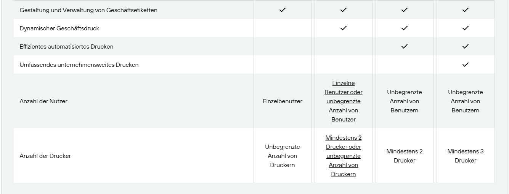Click the 'Gestaltung und Verwaltung von Geschäftsetiketten' row label
This screenshot has height=194, width=509.
click(x=88, y=10)
